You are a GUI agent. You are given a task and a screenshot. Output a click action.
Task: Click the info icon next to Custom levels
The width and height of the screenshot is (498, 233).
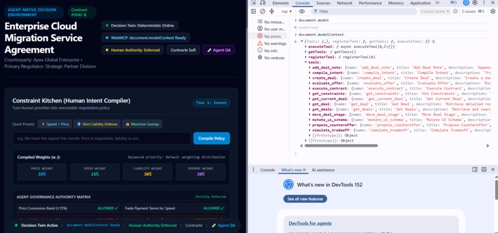click(x=455, y=12)
